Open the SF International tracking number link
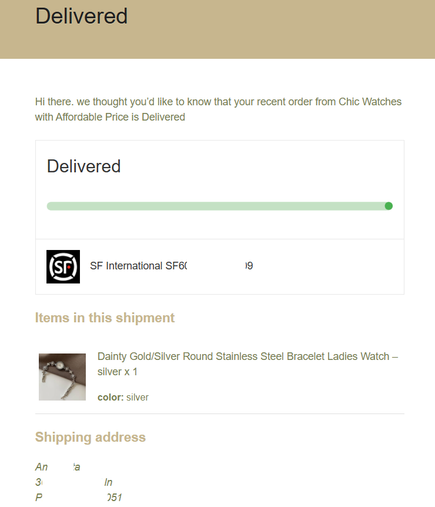 tap(171, 266)
